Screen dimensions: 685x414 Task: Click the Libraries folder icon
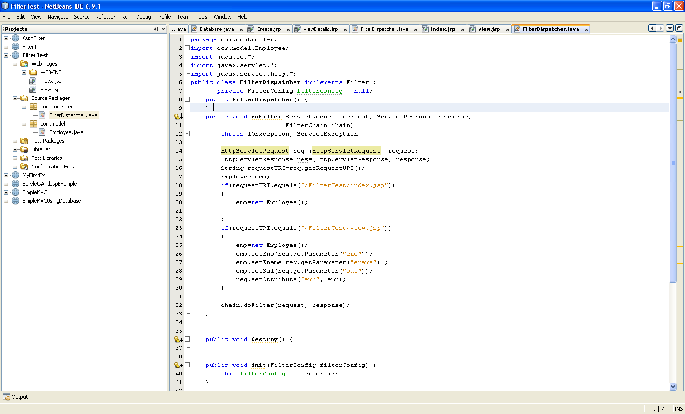click(x=24, y=149)
